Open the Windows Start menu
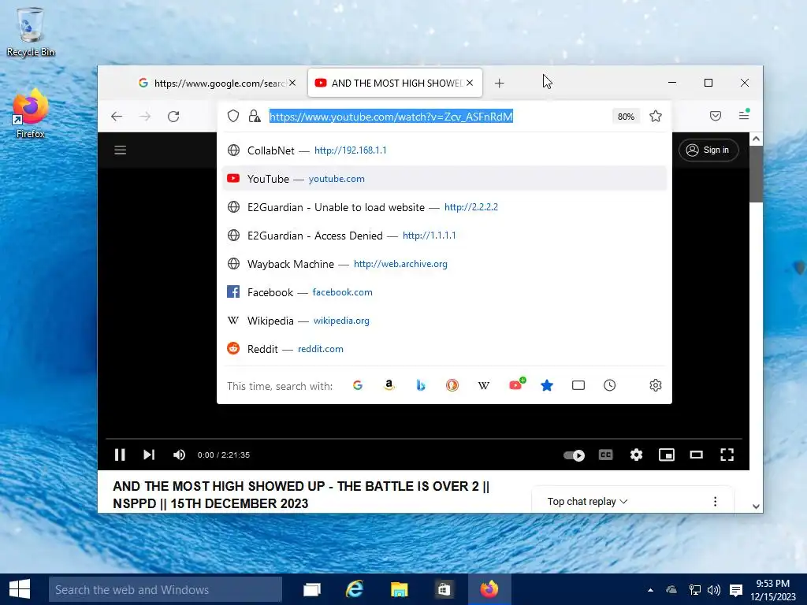807x605 pixels. [20, 589]
